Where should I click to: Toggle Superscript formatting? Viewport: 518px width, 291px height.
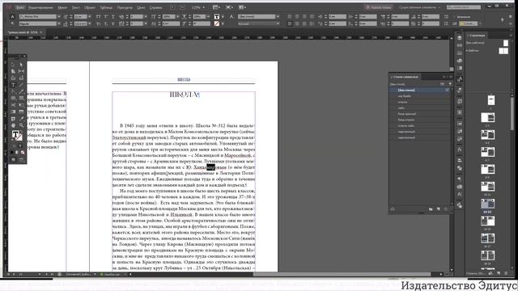click(x=106, y=17)
